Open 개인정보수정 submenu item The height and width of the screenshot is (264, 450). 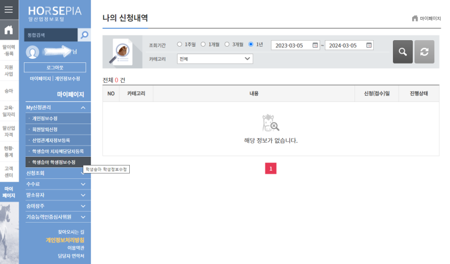pyautogui.click(x=58, y=118)
